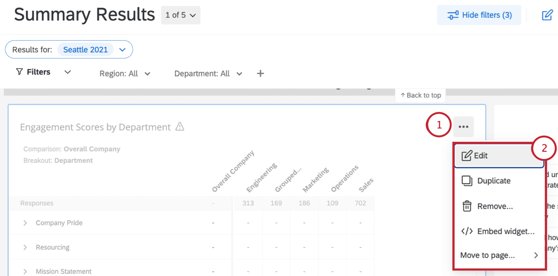Click the plus icon to add filter
The width and height of the screenshot is (558, 276).
[x=260, y=73]
